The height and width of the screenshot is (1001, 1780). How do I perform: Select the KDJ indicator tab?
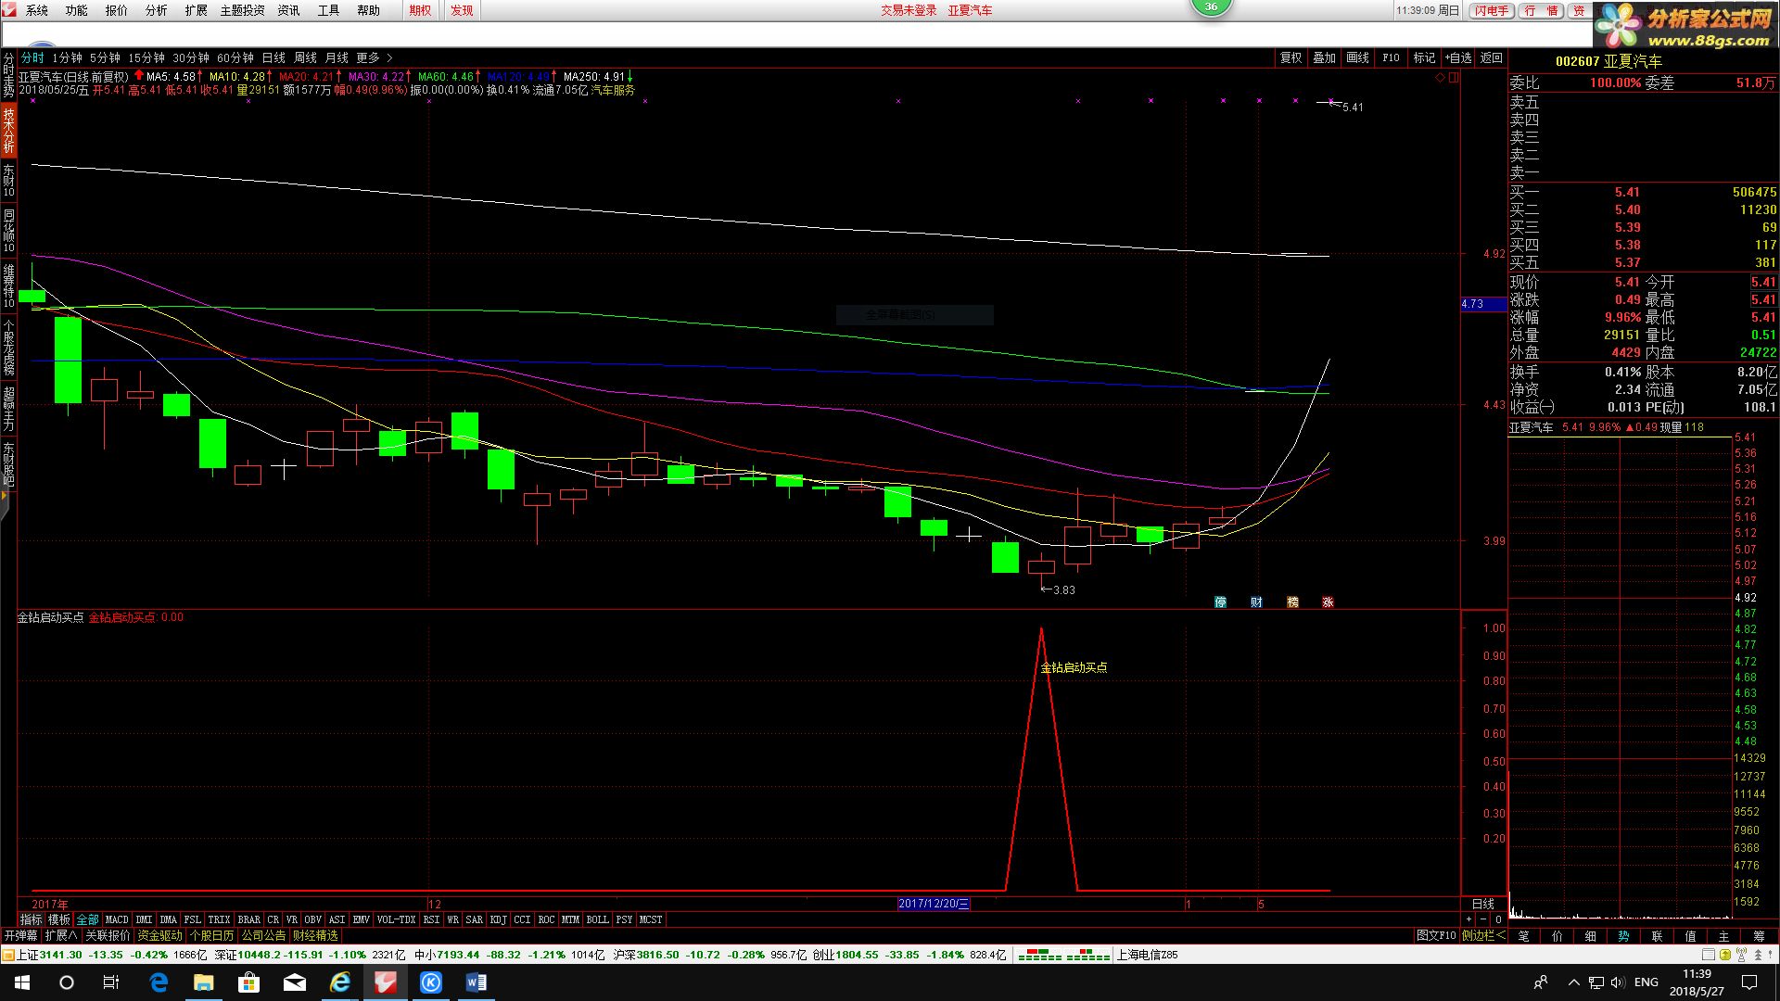coord(499,919)
